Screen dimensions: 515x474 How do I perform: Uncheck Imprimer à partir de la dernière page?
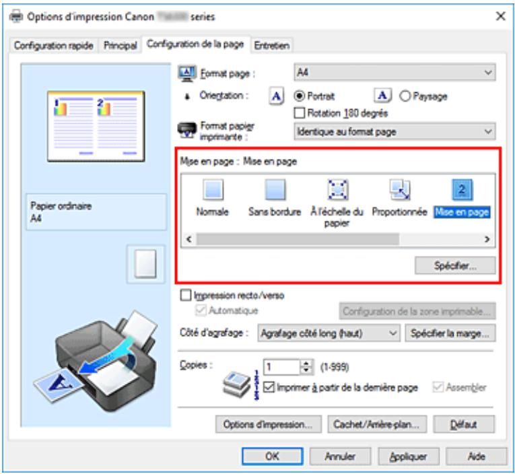(x=269, y=387)
